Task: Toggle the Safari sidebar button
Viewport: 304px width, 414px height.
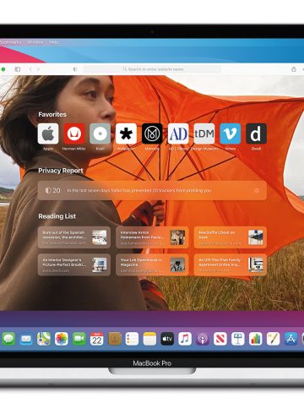Action: point(18,69)
